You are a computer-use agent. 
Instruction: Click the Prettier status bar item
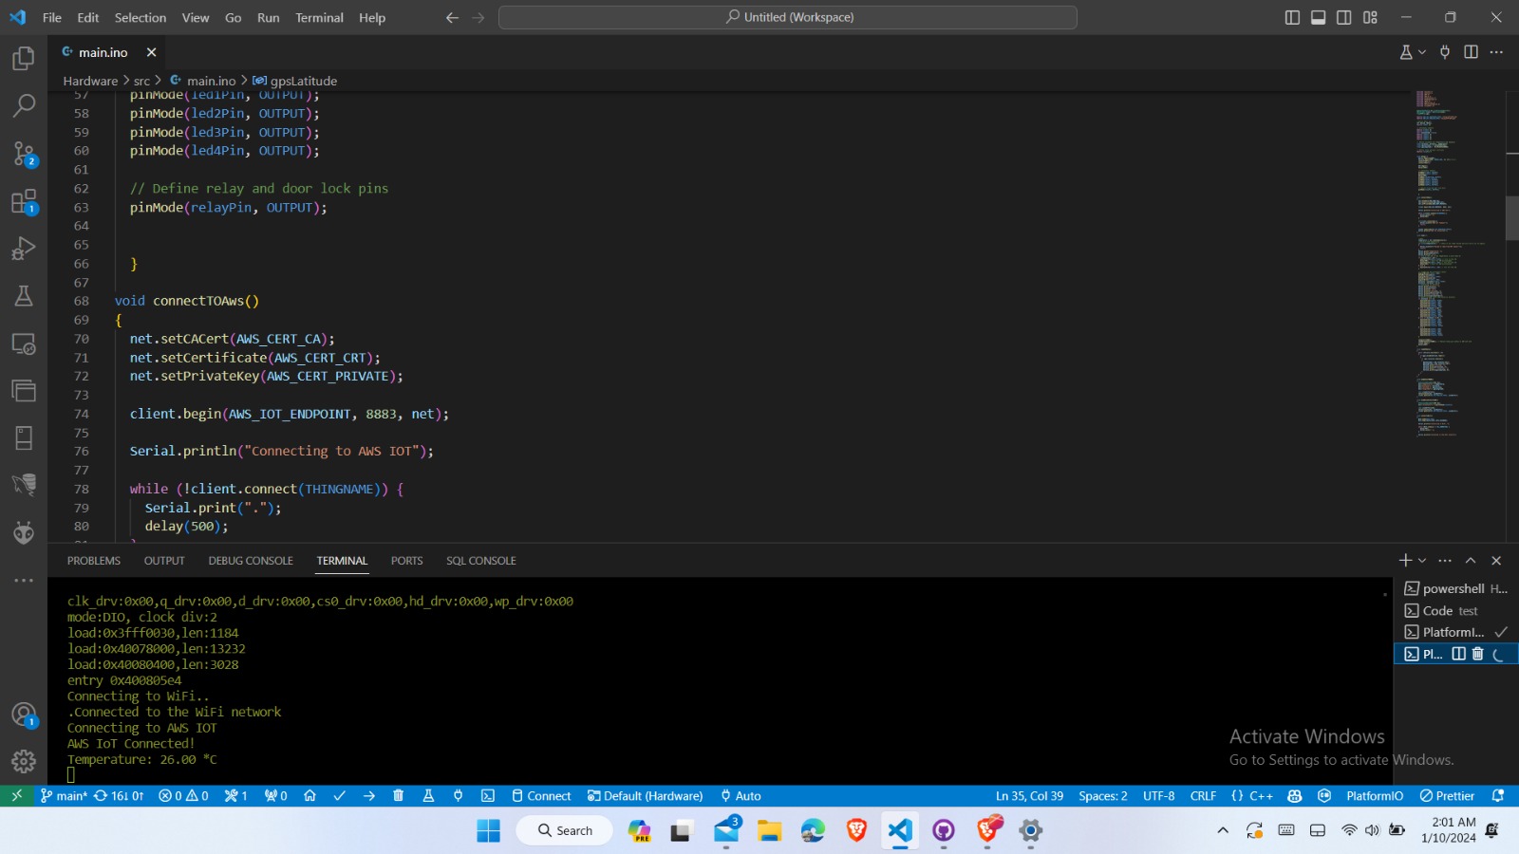pyautogui.click(x=1447, y=796)
